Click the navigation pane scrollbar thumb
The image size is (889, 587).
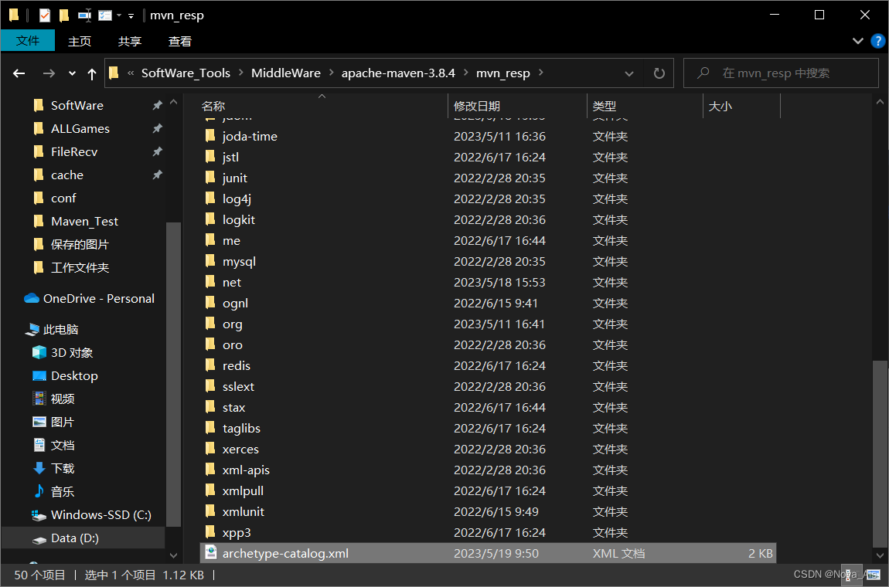tap(173, 375)
